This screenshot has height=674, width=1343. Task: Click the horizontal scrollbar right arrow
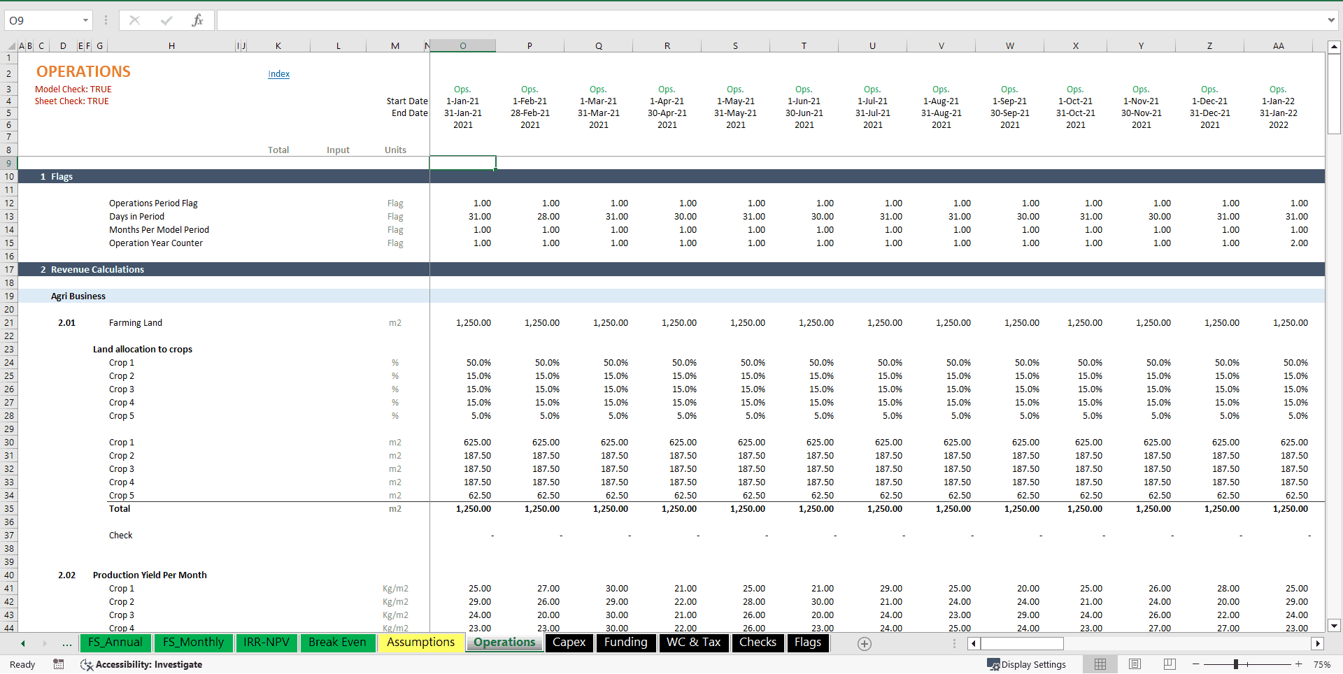pos(1318,643)
